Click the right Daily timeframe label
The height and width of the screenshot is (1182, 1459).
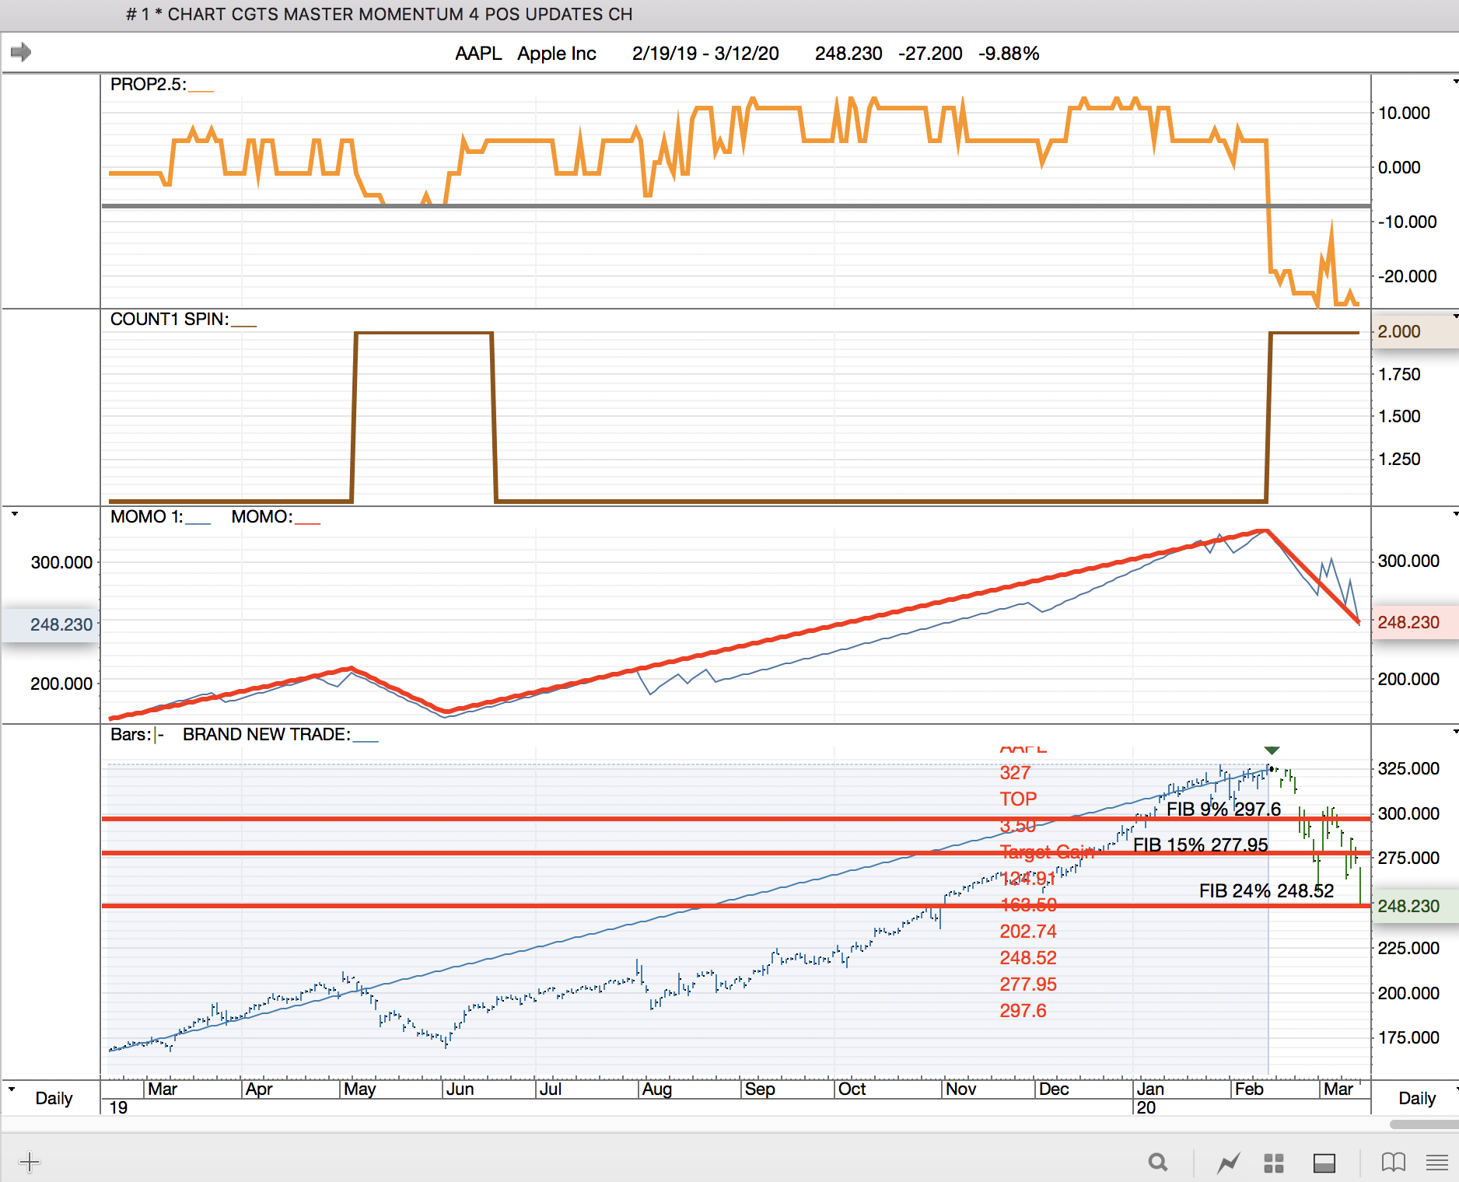pyautogui.click(x=1417, y=1098)
